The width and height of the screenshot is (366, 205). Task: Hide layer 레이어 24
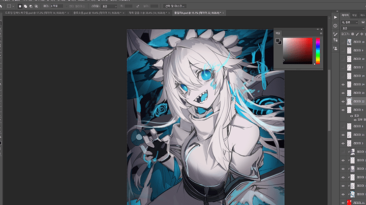[343, 85]
